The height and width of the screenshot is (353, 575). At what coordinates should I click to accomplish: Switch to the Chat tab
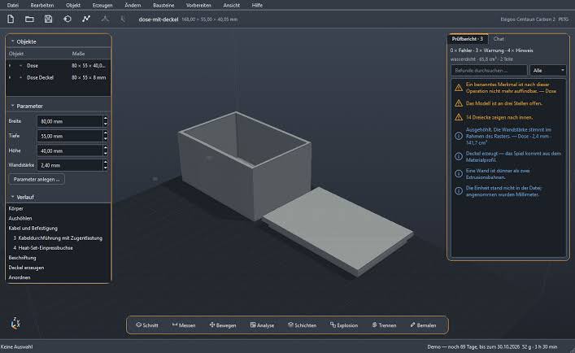pyautogui.click(x=499, y=39)
